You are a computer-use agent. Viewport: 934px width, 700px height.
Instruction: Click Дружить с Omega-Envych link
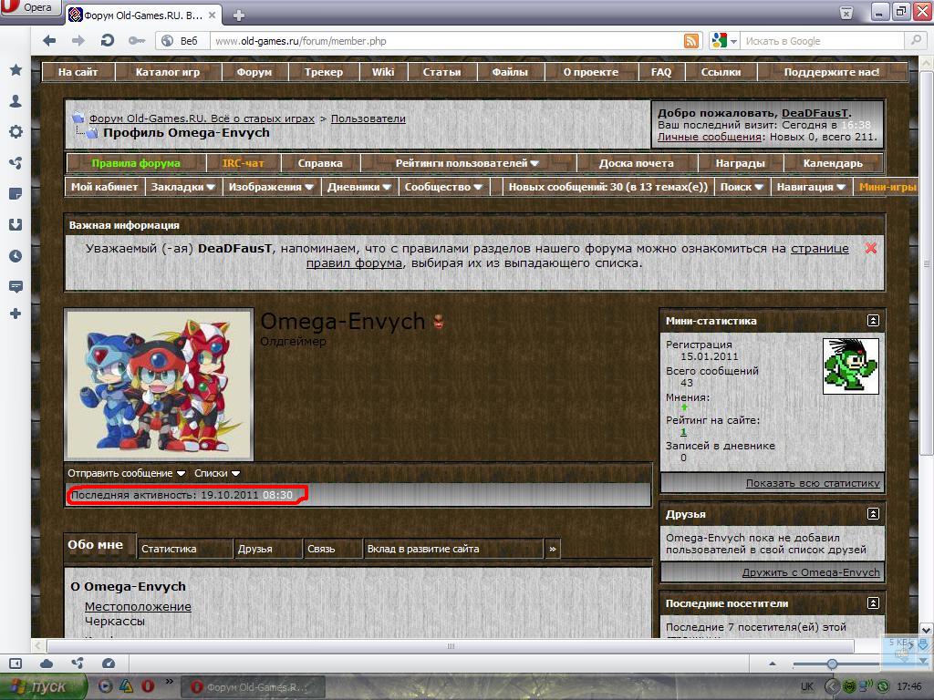[x=811, y=572]
